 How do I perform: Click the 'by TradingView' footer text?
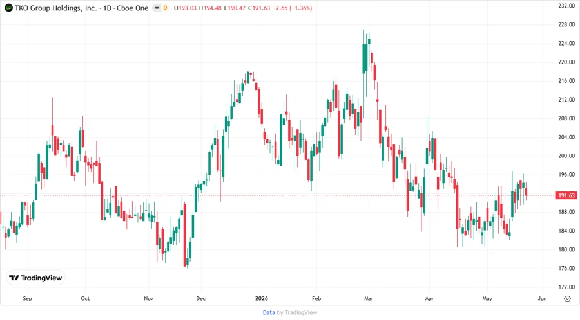click(297, 312)
